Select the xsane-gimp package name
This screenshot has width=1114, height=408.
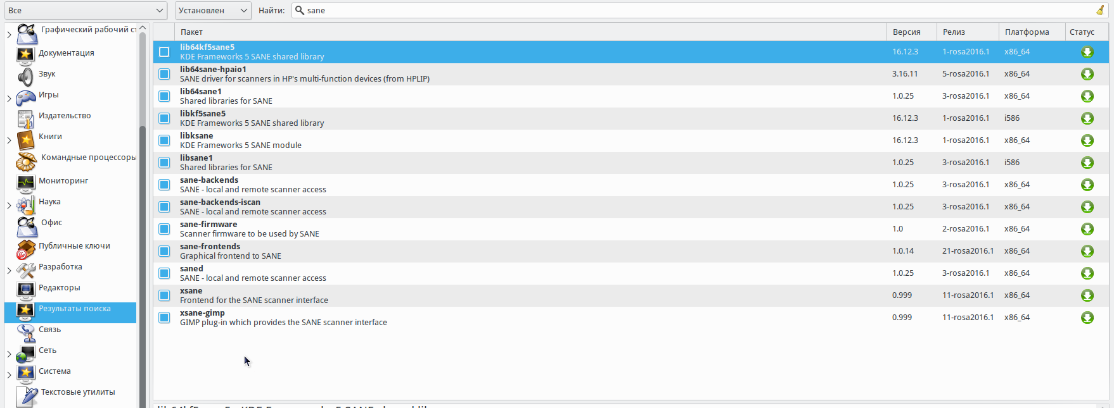pos(202,313)
